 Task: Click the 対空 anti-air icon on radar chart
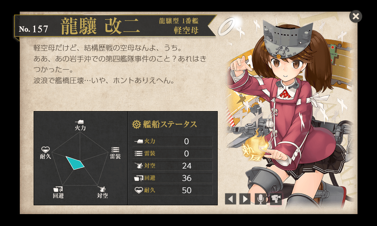click(102, 190)
